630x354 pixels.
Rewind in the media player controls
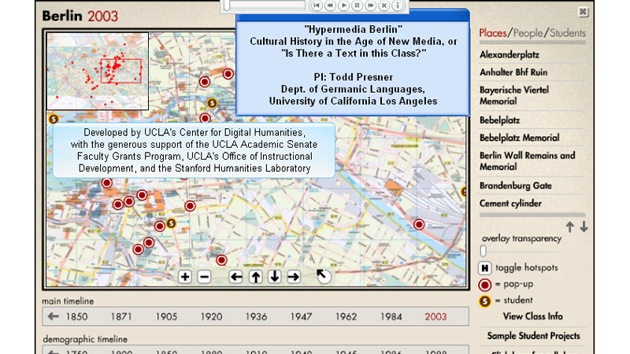330,6
